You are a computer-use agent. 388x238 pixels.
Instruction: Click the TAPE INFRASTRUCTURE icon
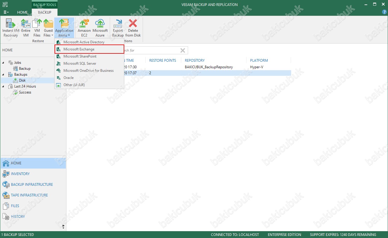[x=6, y=195]
